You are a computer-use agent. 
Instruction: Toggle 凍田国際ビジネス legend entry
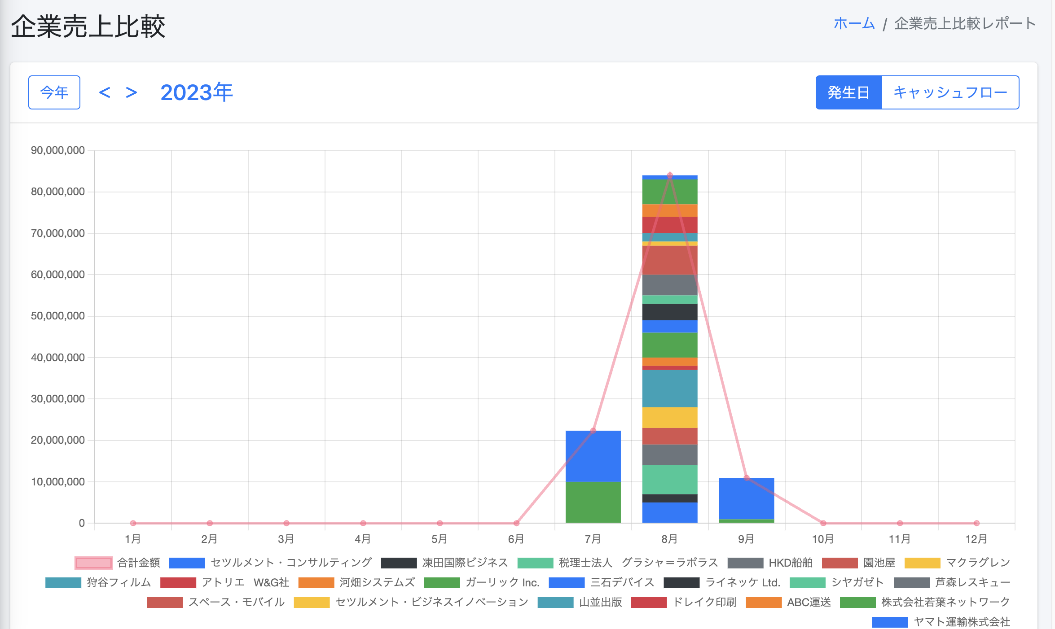pyautogui.click(x=444, y=563)
